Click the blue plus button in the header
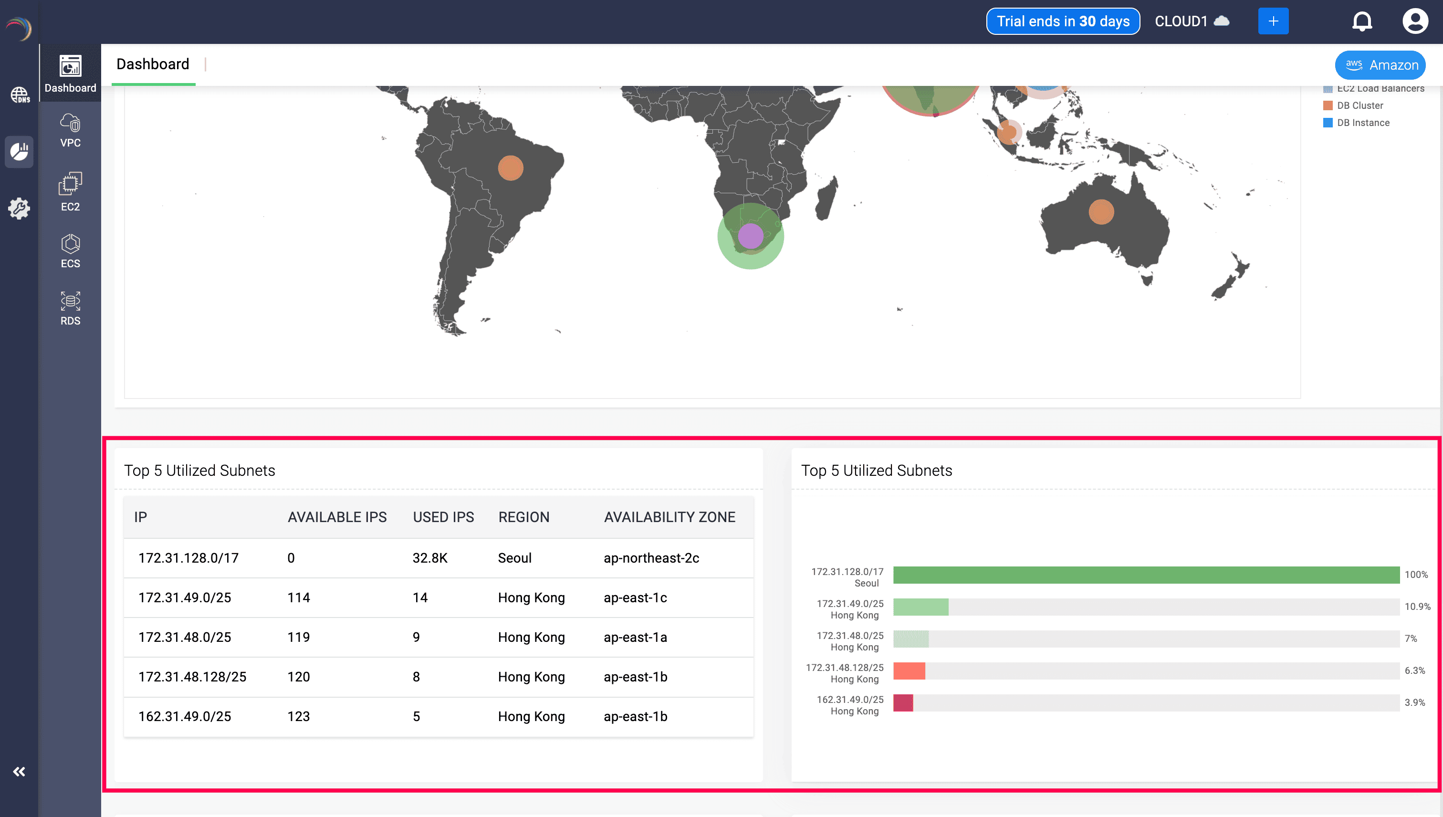Viewport: 1443px width, 817px height. point(1274,21)
